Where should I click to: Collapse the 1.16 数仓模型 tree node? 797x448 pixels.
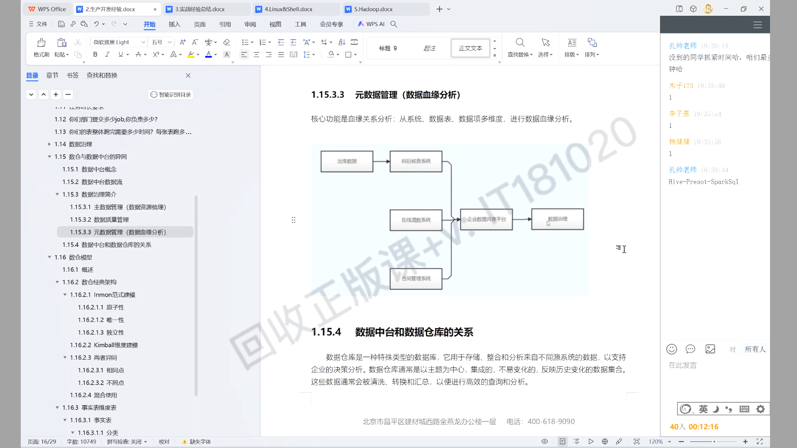49,257
